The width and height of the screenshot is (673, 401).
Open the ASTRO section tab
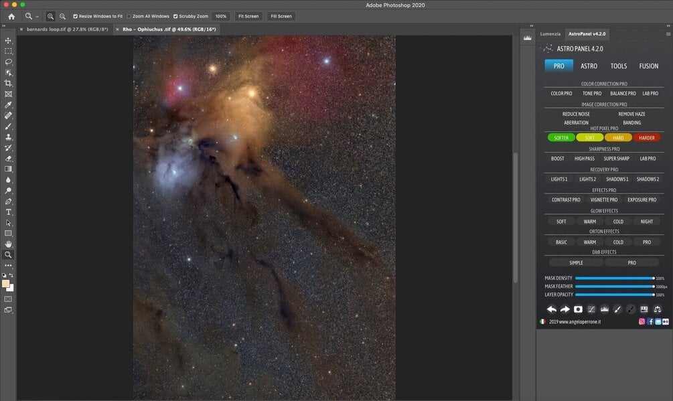pyautogui.click(x=589, y=66)
